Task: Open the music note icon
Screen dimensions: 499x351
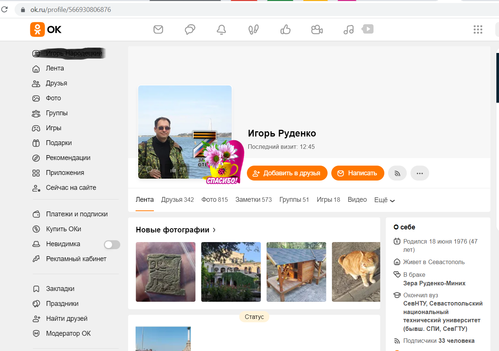Action: pos(348,29)
